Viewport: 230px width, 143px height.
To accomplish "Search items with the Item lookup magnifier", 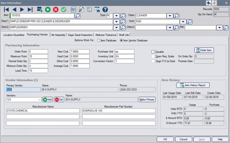I will [77, 16].
